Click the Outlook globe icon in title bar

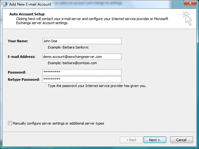coord(5,4)
